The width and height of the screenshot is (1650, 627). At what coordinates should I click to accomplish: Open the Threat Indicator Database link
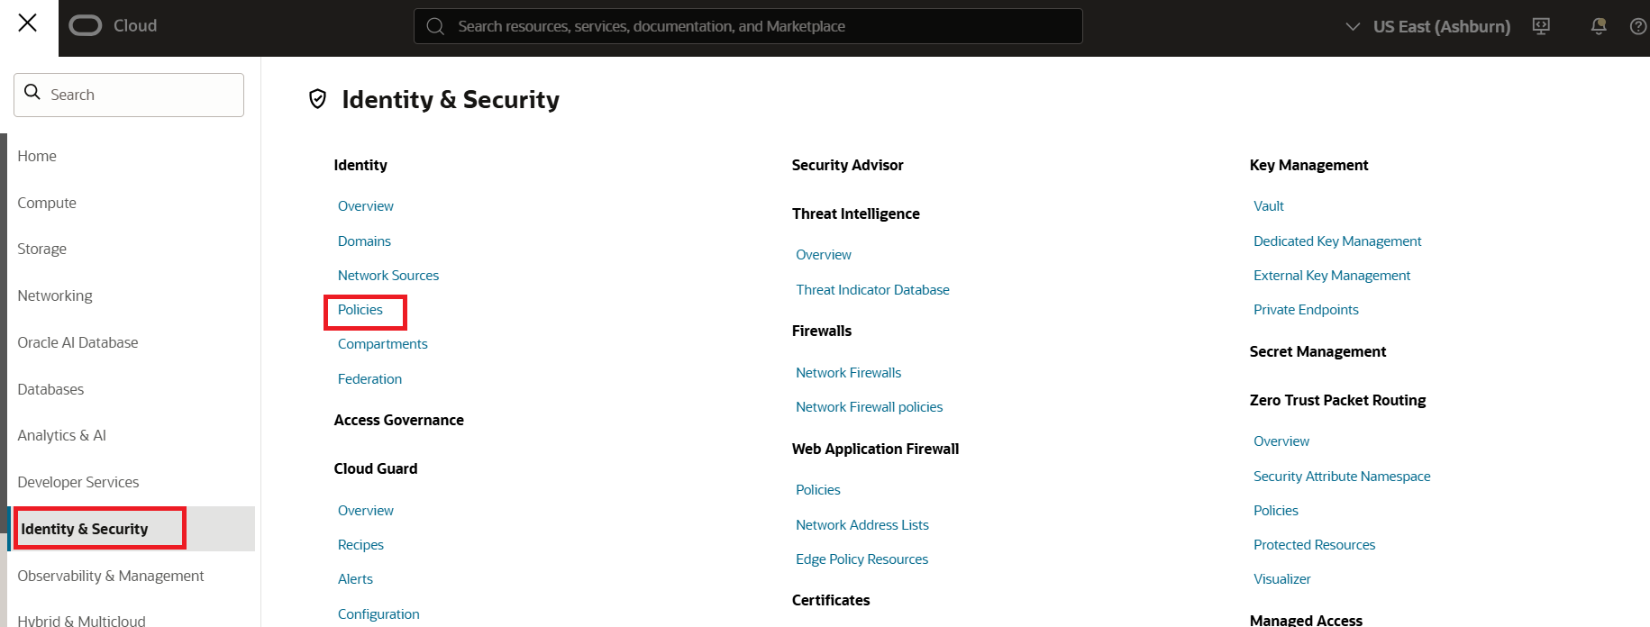coord(873,290)
